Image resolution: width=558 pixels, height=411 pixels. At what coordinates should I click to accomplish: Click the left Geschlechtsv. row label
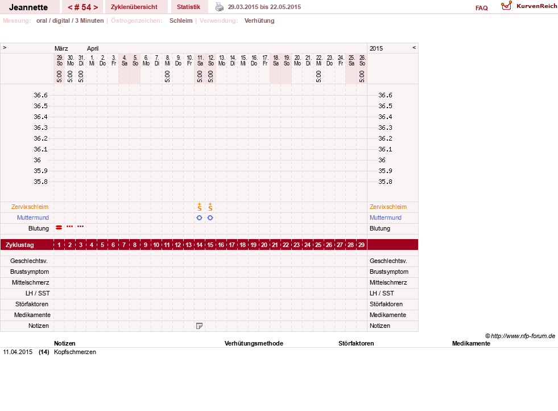[29, 261]
